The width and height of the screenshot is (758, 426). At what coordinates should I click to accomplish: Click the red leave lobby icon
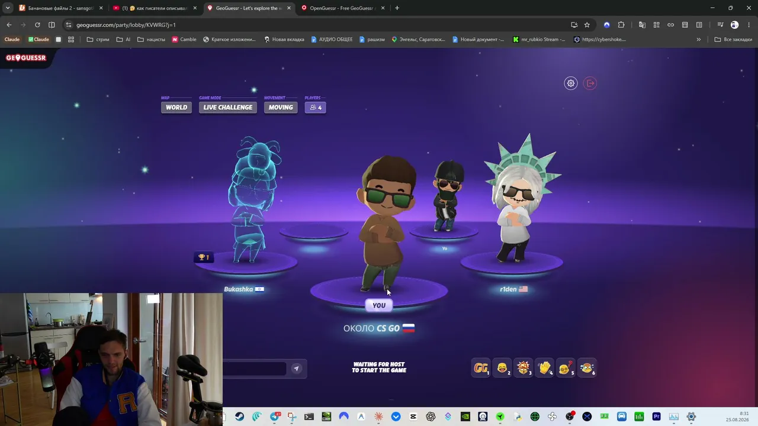point(590,83)
